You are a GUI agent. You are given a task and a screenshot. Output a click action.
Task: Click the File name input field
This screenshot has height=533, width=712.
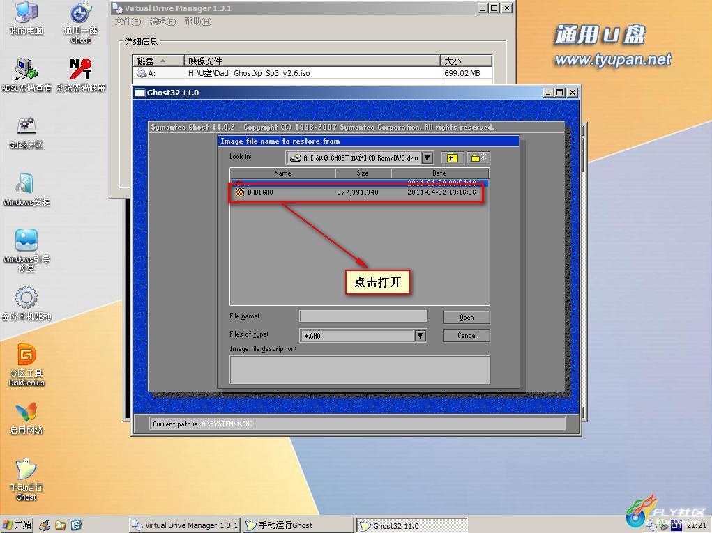pyautogui.click(x=363, y=316)
